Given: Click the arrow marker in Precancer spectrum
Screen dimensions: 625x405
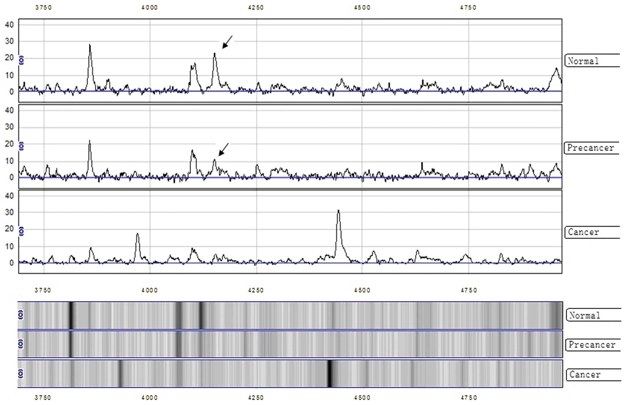Looking at the screenshot, I should coord(224,149).
